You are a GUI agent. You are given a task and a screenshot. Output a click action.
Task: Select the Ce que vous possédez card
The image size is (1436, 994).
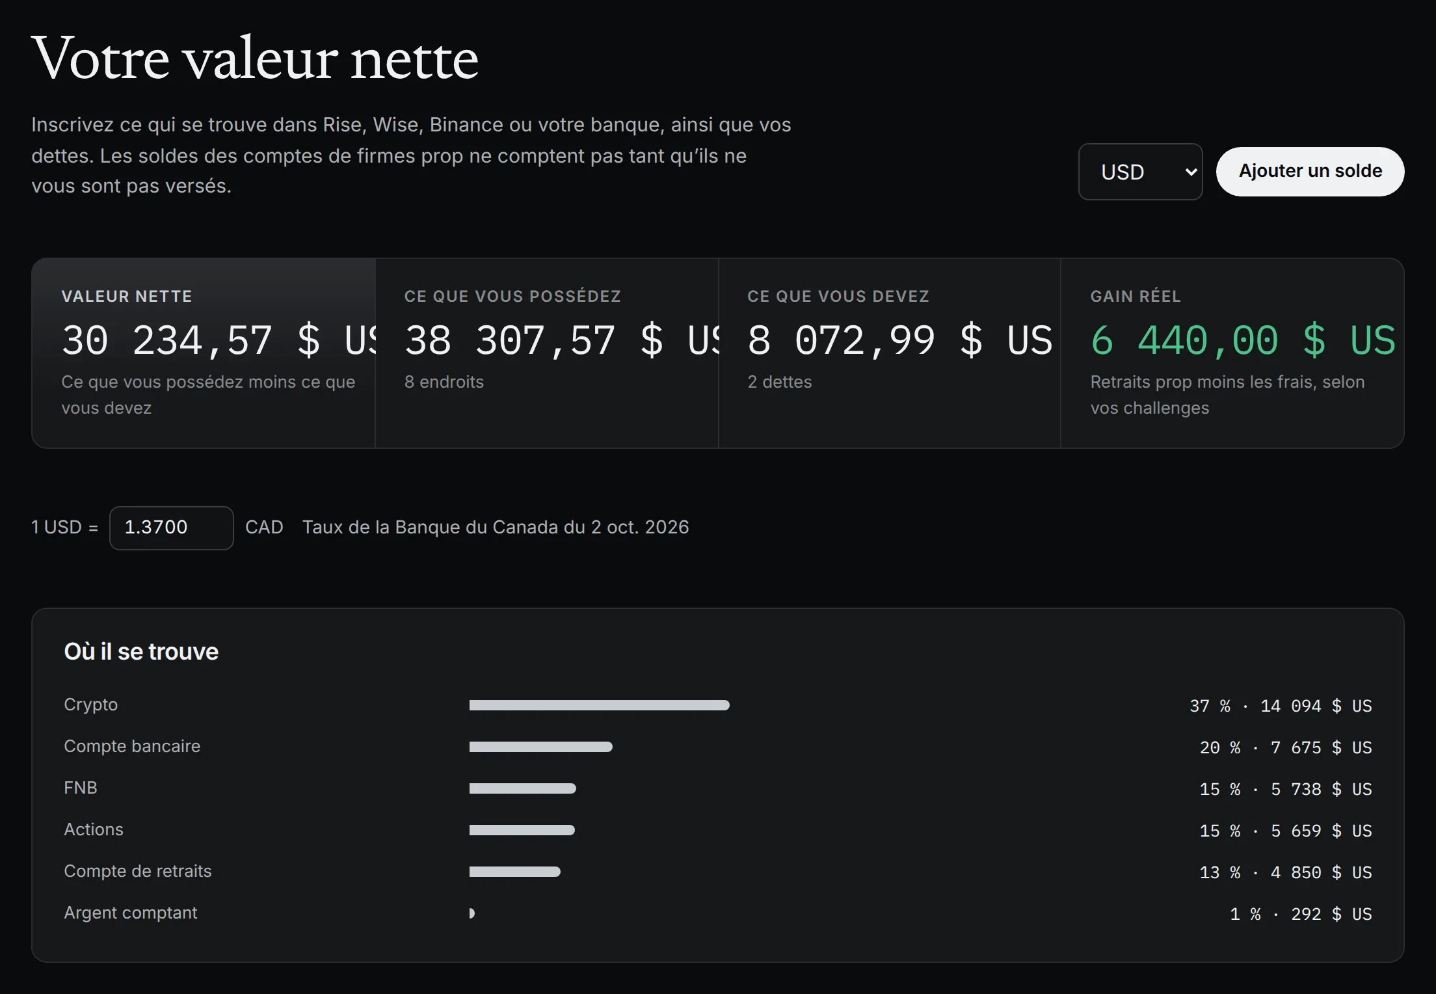click(x=547, y=353)
